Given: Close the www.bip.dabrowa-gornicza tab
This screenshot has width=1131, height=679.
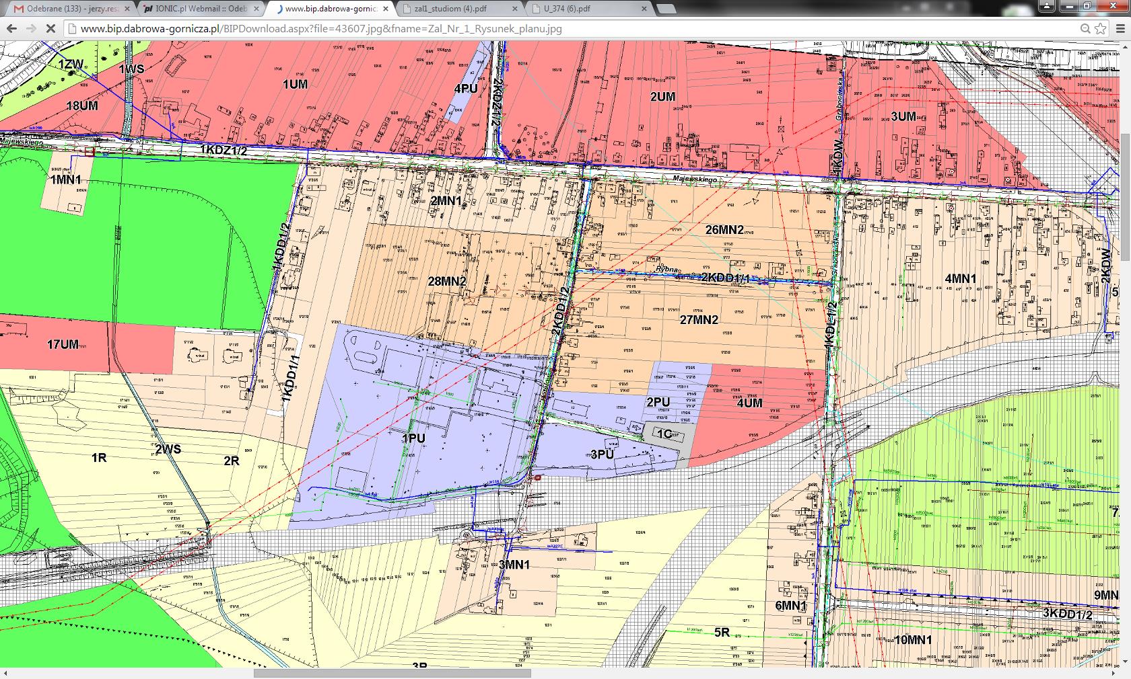Looking at the screenshot, I should pyautogui.click(x=384, y=9).
